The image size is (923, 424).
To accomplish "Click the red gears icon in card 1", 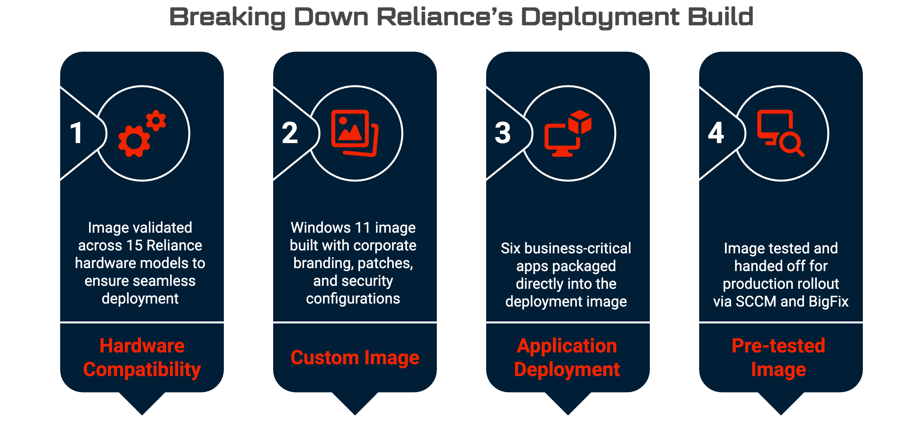I will [x=142, y=134].
